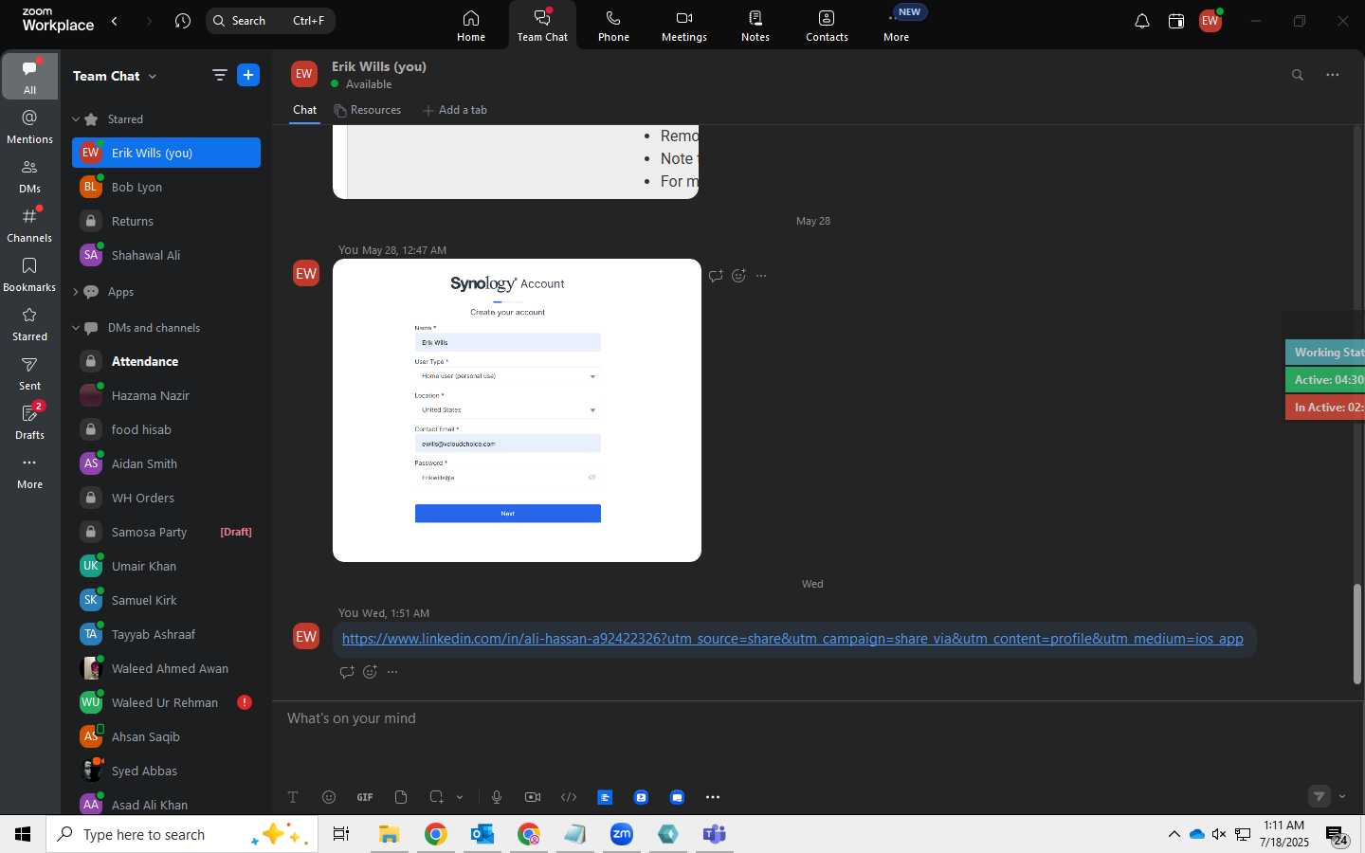Toggle text formatting in composer

pyautogui.click(x=293, y=797)
